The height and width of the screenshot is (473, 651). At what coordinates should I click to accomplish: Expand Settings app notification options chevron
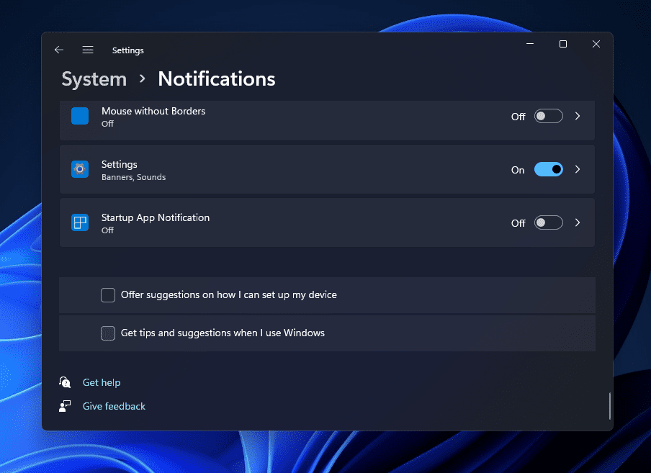tap(578, 169)
